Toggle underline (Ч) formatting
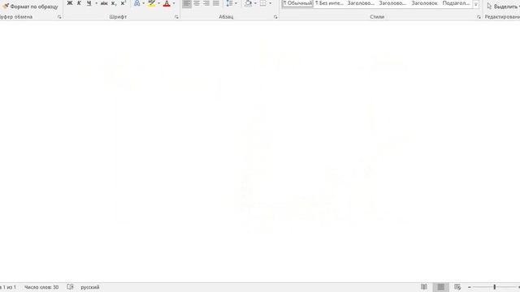The image size is (520, 292). [x=89, y=3]
